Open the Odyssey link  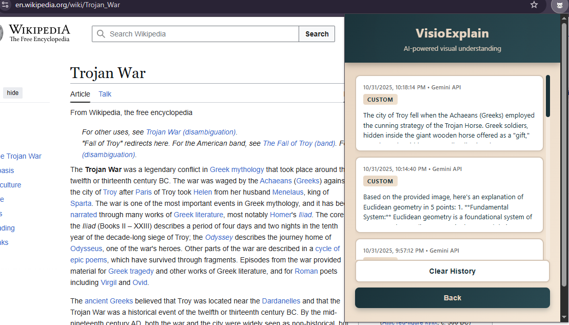click(x=219, y=237)
